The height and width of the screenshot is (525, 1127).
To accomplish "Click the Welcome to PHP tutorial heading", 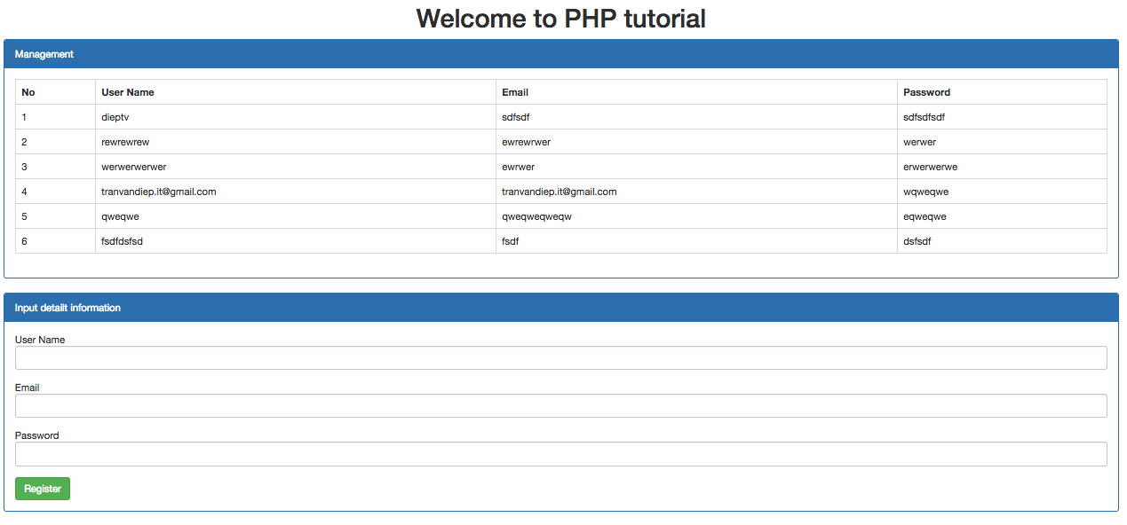I will click(560, 19).
